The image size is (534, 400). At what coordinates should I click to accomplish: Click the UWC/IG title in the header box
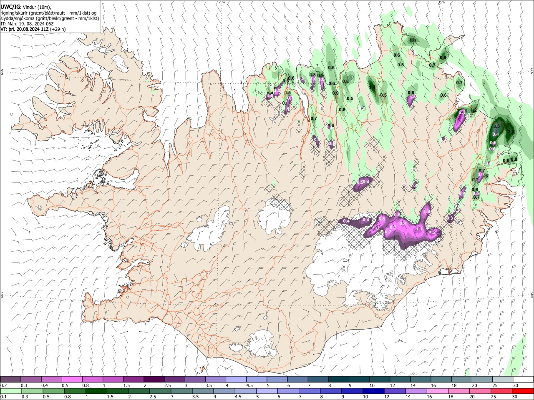[10, 7]
